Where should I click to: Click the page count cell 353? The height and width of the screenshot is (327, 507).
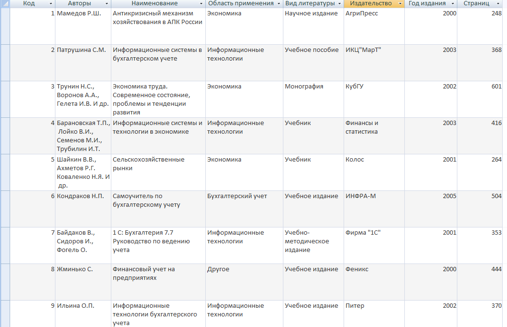pyautogui.click(x=480, y=245)
